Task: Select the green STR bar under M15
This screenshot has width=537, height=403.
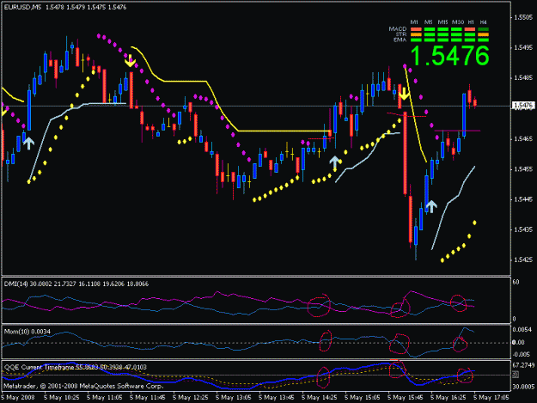Action: [x=442, y=34]
